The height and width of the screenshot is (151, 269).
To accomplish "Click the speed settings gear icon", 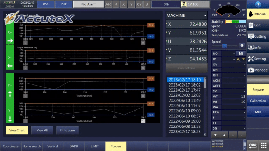I will point(242,45).
